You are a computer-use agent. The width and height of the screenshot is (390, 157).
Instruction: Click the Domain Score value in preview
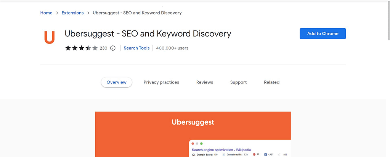point(216,155)
